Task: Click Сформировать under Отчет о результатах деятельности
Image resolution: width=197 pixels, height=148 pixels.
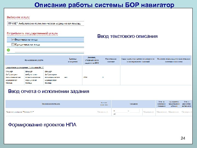Action: 187,112
